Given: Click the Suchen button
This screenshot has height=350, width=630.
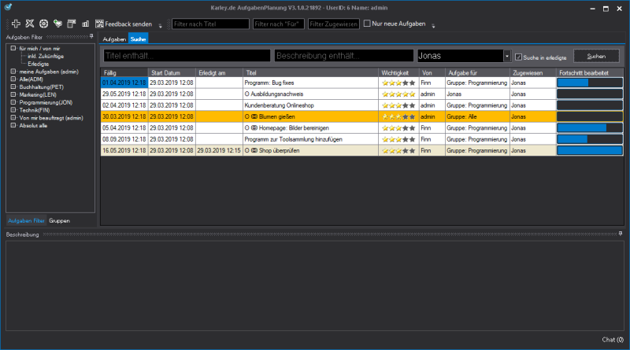Looking at the screenshot, I should [x=596, y=56].
